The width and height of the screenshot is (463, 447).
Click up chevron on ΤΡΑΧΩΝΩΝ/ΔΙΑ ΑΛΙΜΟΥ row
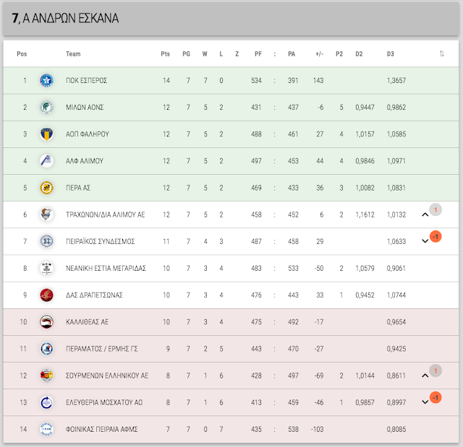(x=425, y=214)
